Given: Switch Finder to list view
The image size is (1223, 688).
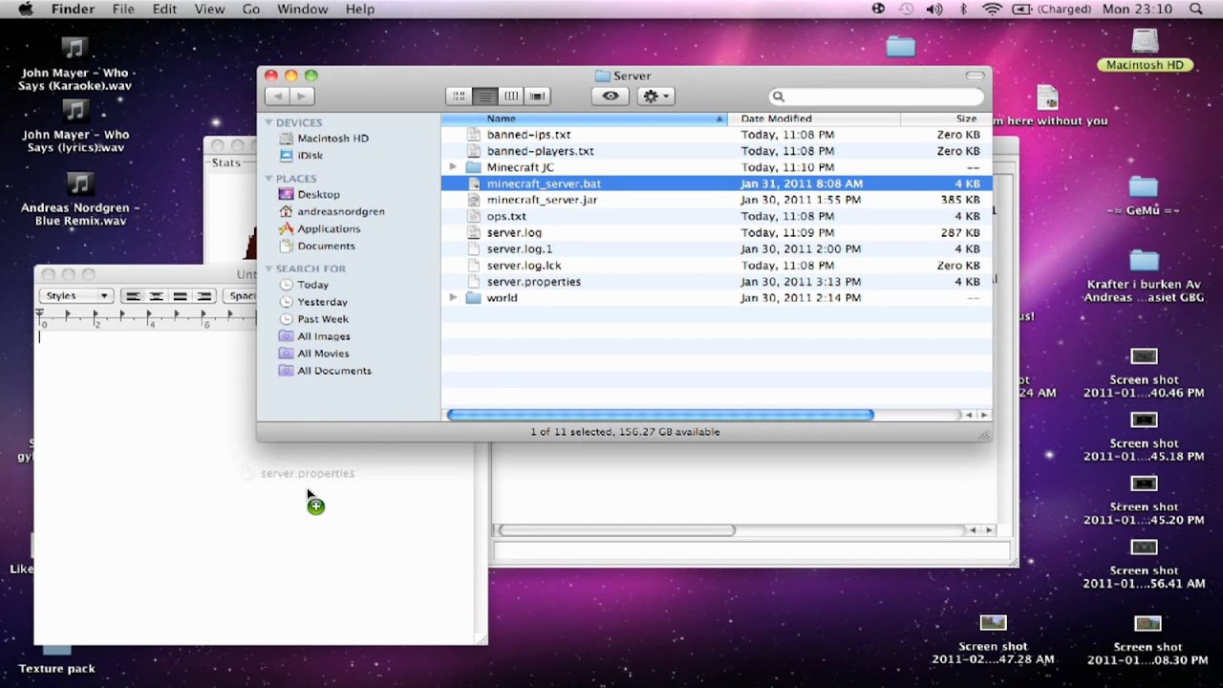Looking at the screenshot, I should (485, 96).
